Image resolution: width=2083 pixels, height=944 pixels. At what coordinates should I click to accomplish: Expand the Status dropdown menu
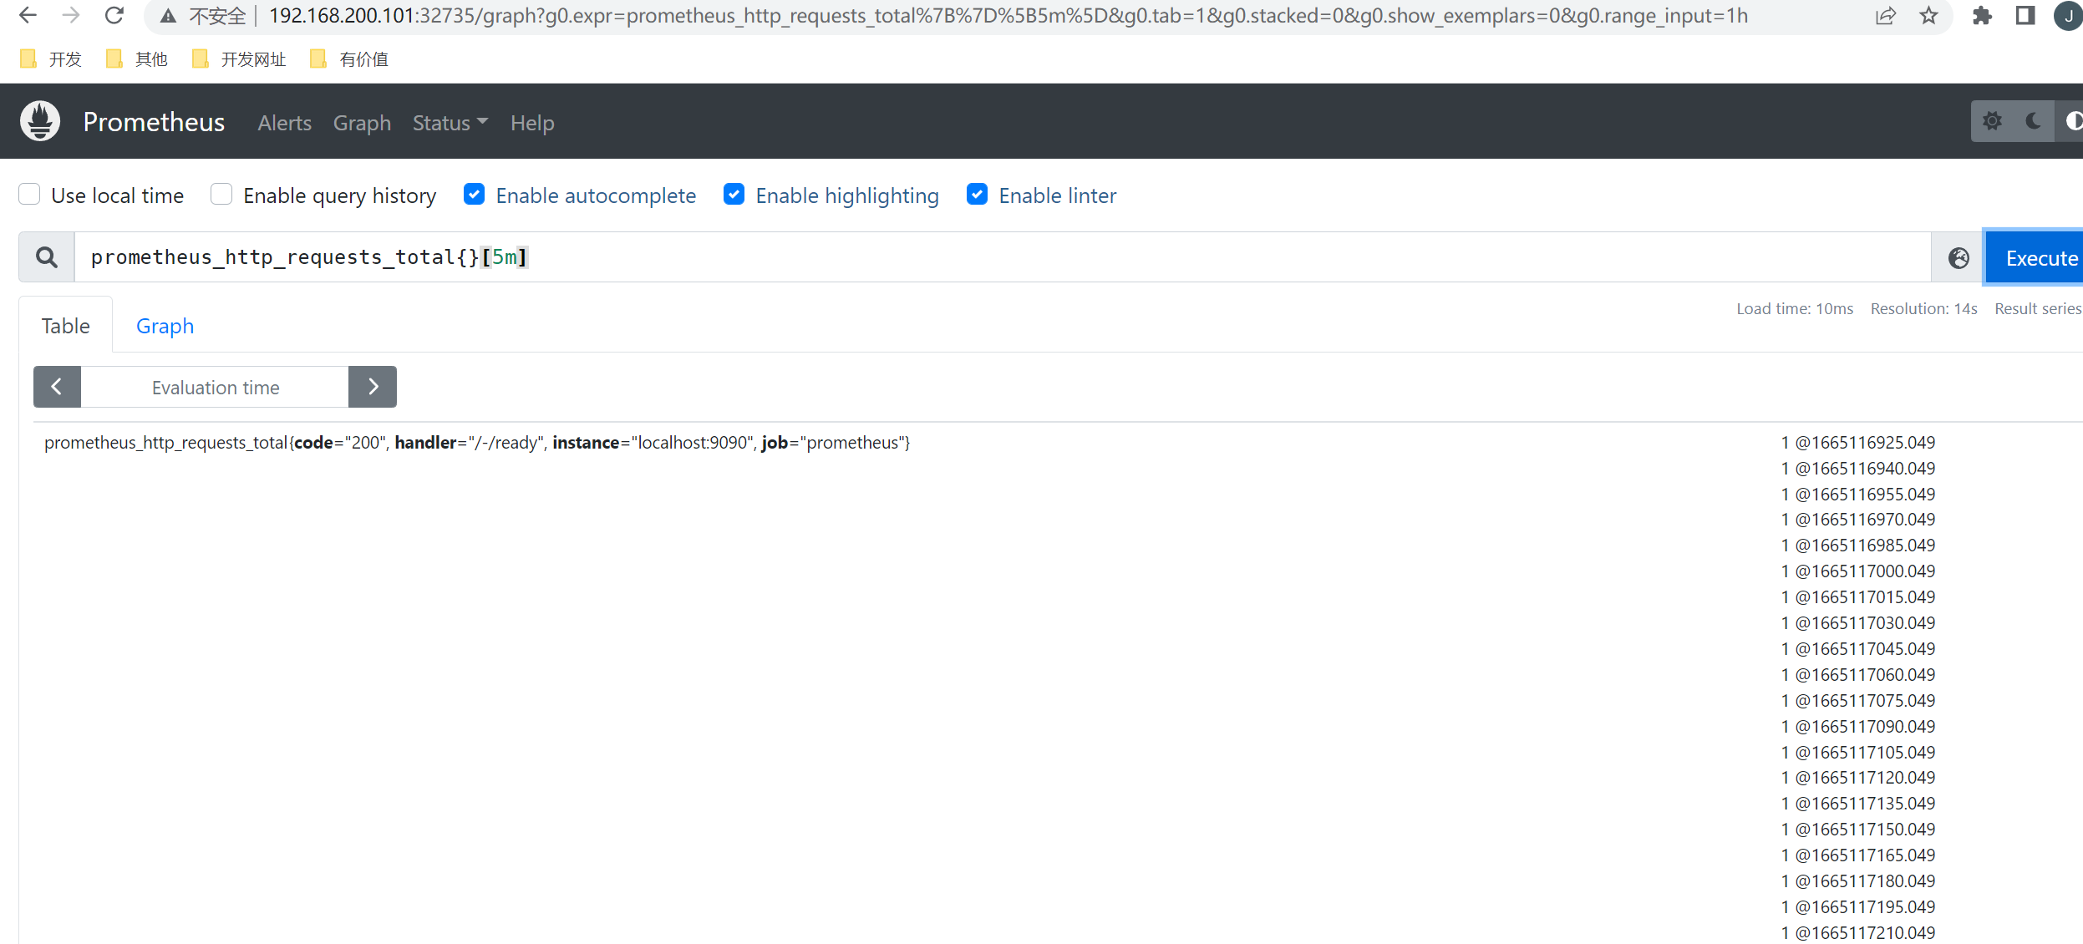450,123
